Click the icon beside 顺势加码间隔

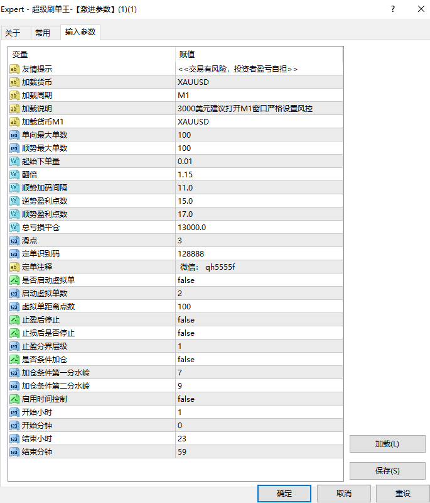click(14, 187)
